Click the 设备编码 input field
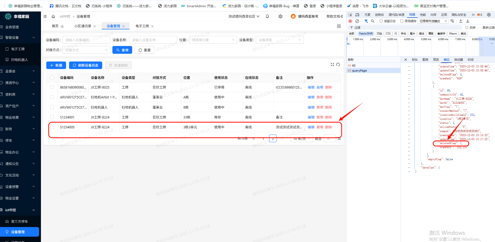 click(86, 40)
